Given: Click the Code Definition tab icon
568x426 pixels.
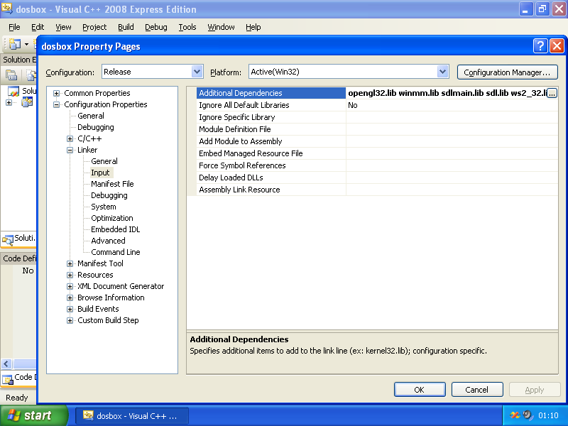Looking at the screenshot, I should tap(7, 378).
